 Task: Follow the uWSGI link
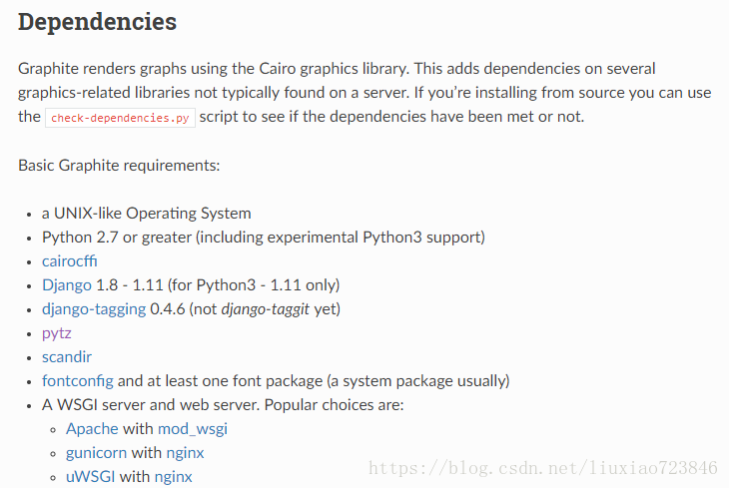90,477
